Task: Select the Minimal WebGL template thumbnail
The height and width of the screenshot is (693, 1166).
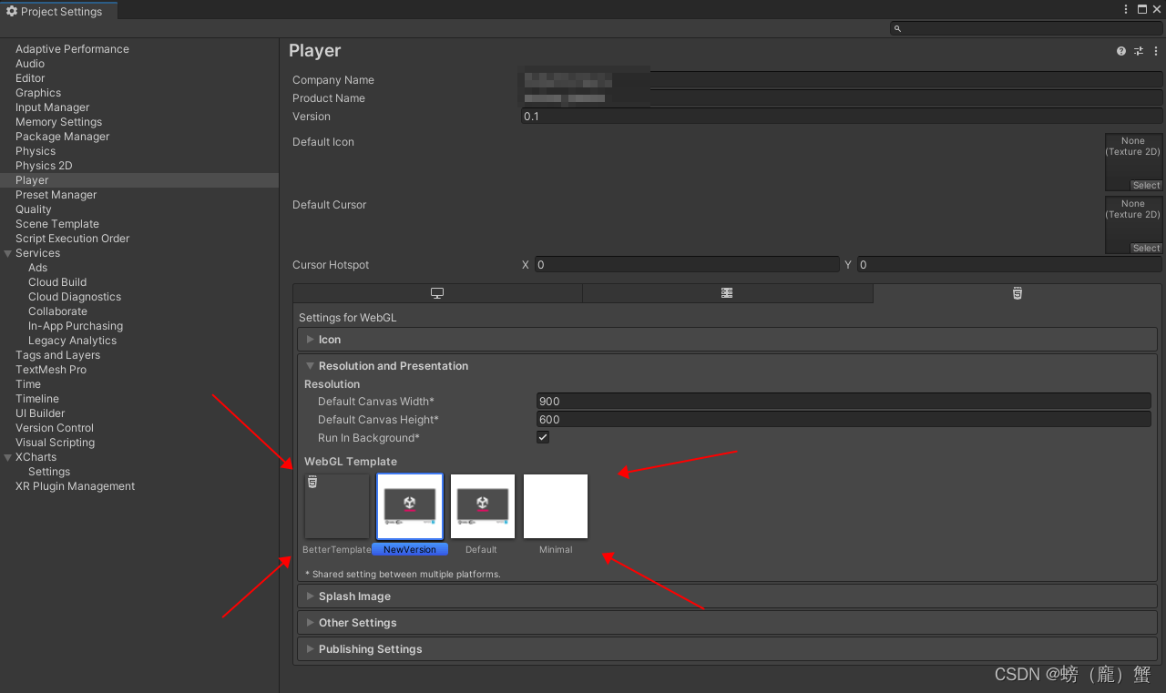Action: 555,505
